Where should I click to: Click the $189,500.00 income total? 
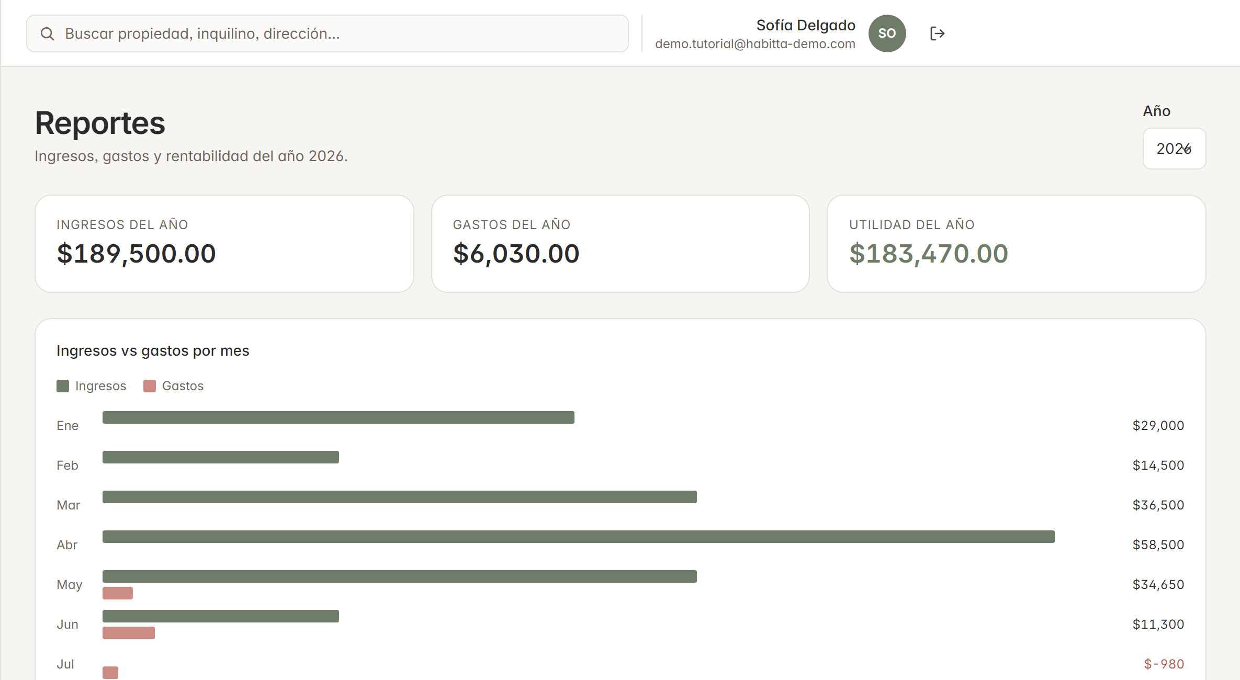136,254
